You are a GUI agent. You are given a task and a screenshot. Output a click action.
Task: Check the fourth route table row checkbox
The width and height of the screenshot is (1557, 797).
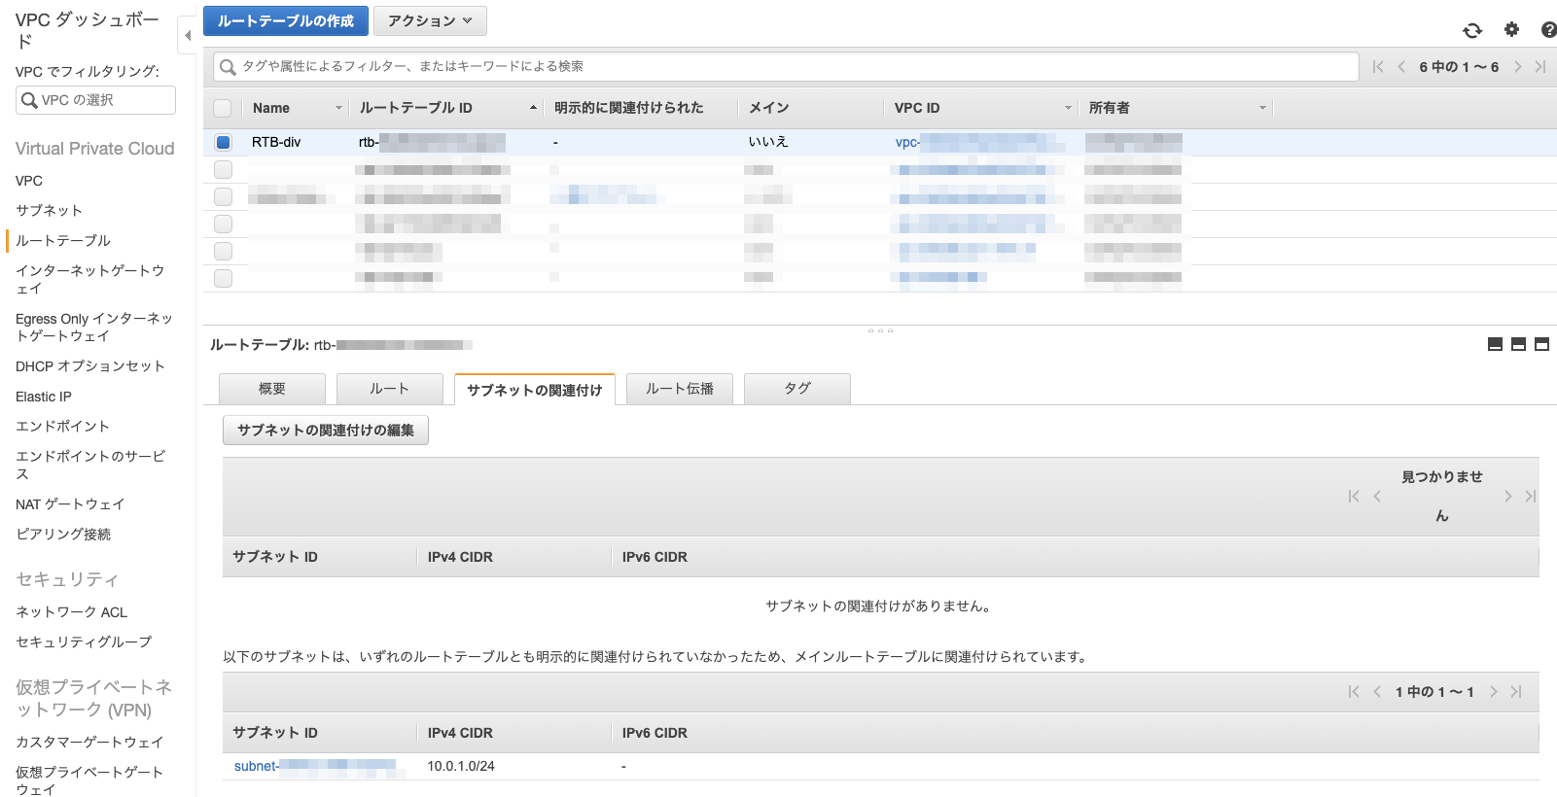pos(223,224)
